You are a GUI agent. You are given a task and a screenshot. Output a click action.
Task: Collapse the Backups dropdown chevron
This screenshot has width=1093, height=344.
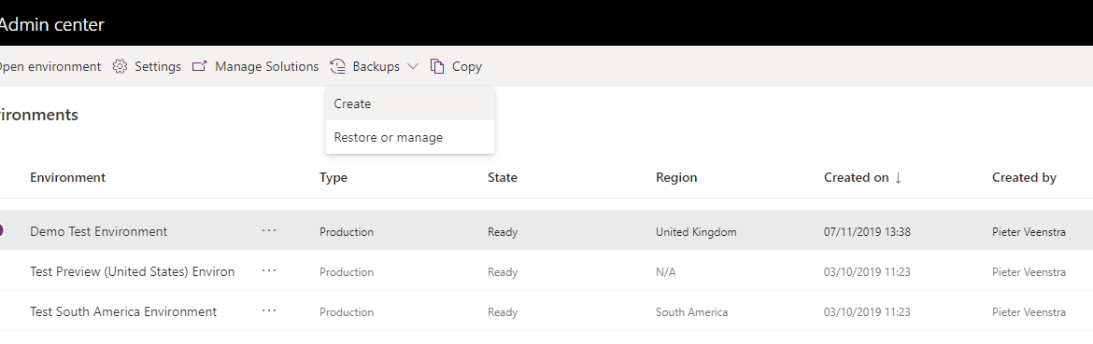click(413, 67)
